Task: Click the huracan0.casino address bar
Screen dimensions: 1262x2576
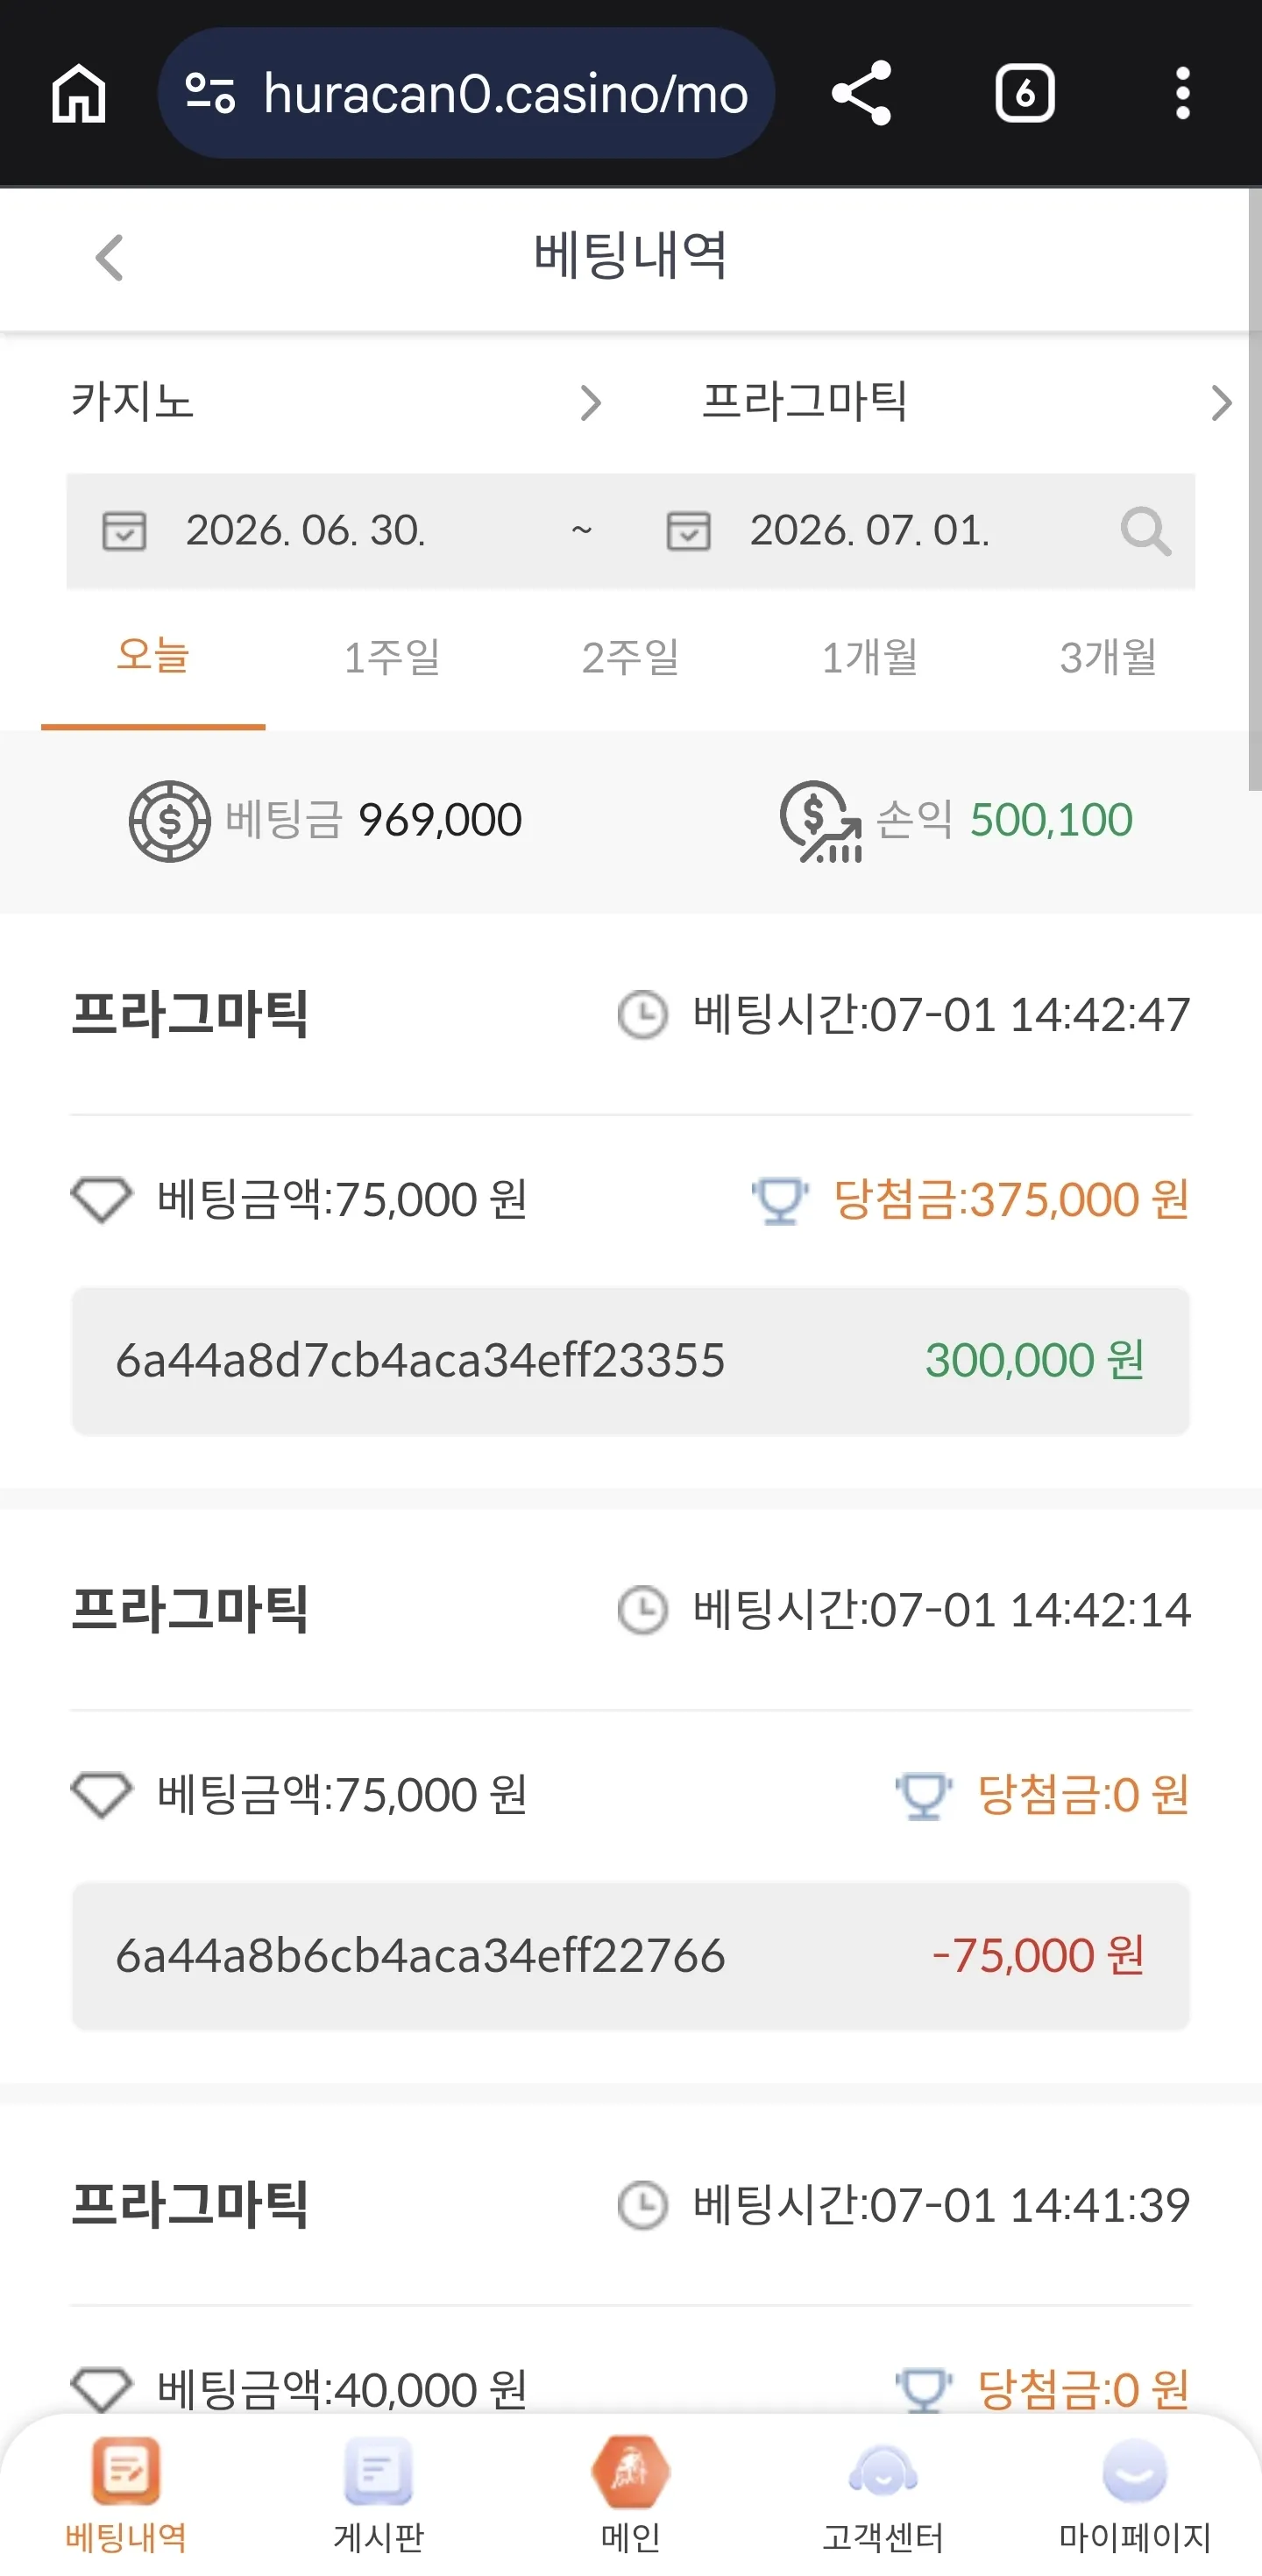Action: (x=466, y=93)
